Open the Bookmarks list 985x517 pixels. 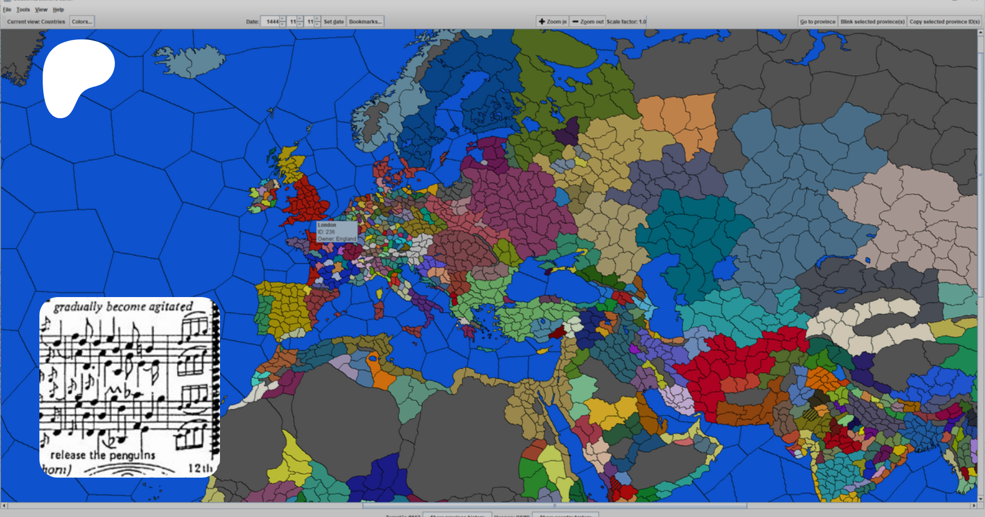click(x=365, y=22)
